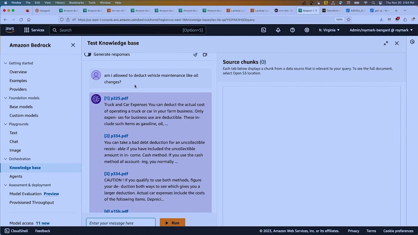
Task: Open the right edge info panel icon
Action: [412, 42]
